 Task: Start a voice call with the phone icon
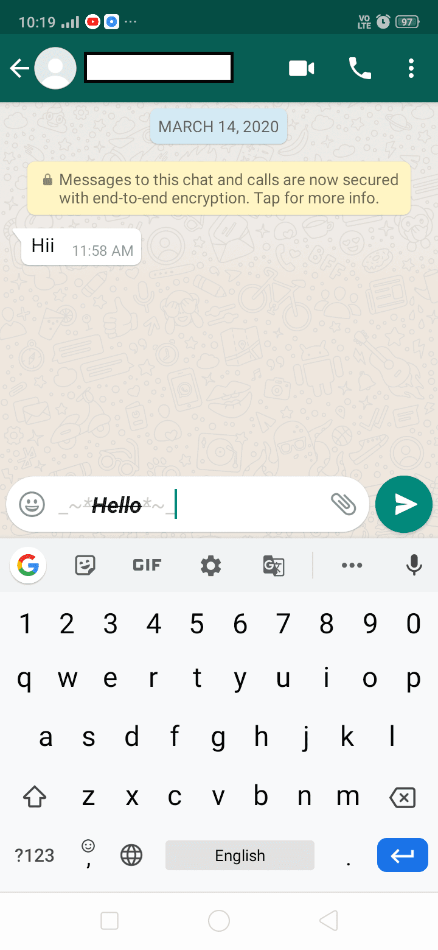[360, 68]
